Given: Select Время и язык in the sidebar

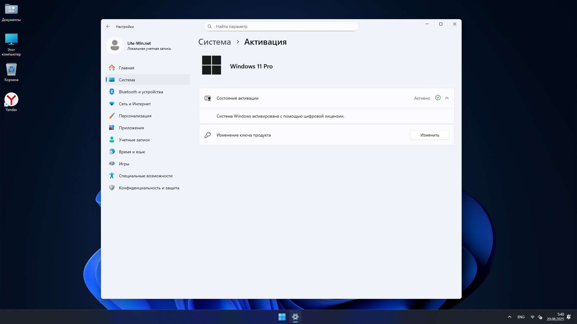Looking at the screenshot, I should [x=132, y=152].
